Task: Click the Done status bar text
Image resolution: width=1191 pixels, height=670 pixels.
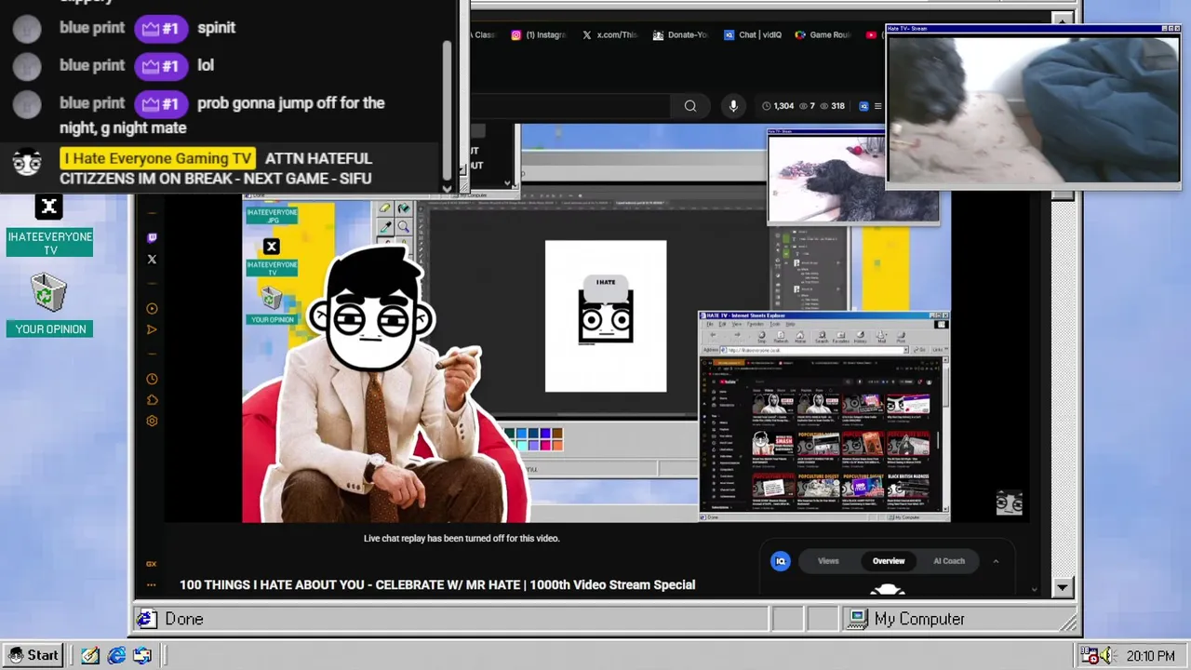Action: pos(183,619)
